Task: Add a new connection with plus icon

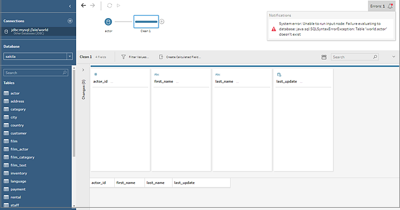Action: point(70,21)
